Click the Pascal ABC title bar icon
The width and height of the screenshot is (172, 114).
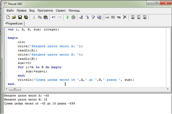pyautogui.click(x=5, y=4)
